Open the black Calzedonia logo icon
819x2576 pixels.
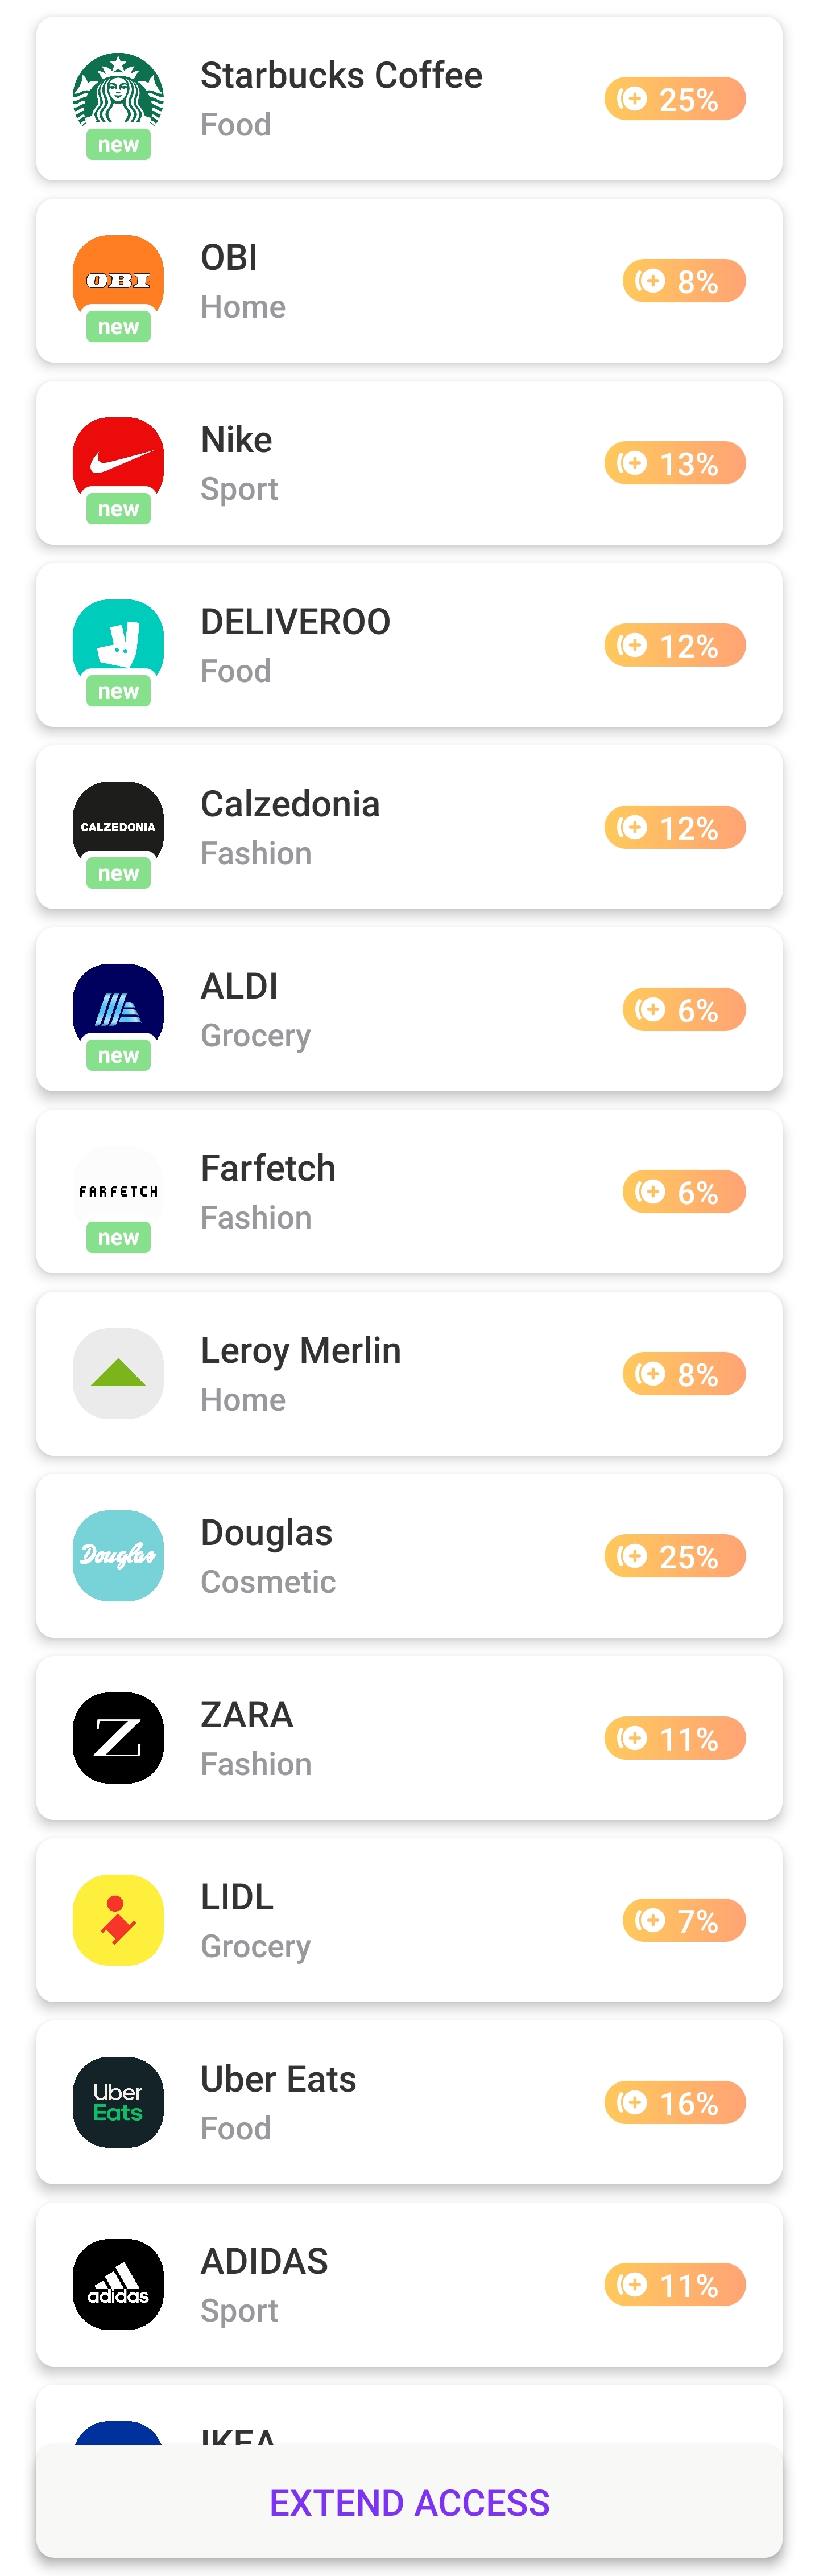[x=118, y=826]
